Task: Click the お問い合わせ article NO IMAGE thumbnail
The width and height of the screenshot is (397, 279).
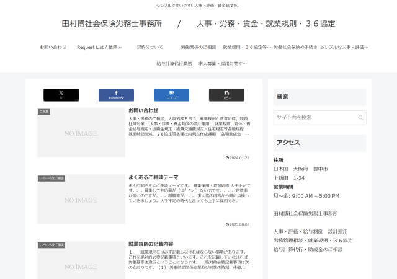Action: point(81,133)
